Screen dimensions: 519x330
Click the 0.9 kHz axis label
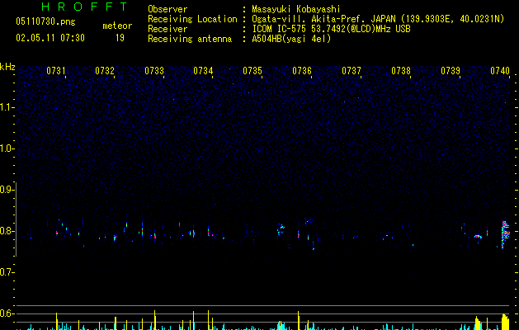pyautogui.click(x=7, y=190)
